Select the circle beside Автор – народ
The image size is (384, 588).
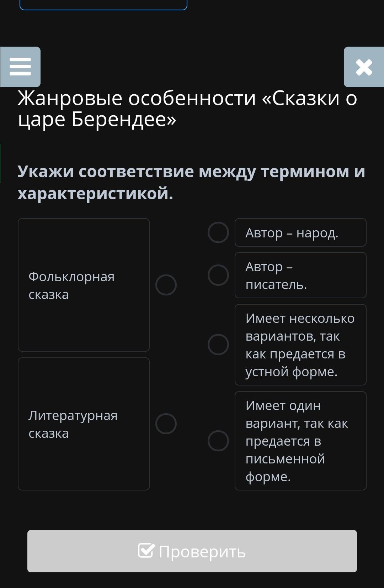pos(218,232)
